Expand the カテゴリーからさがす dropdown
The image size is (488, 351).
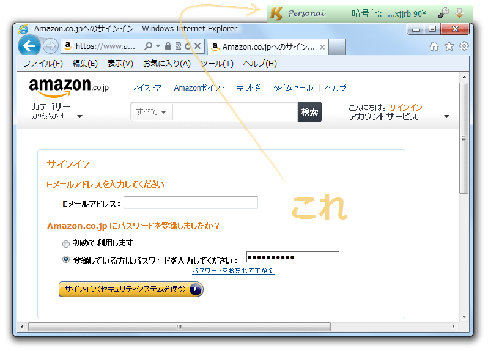[x=57, y=111]
